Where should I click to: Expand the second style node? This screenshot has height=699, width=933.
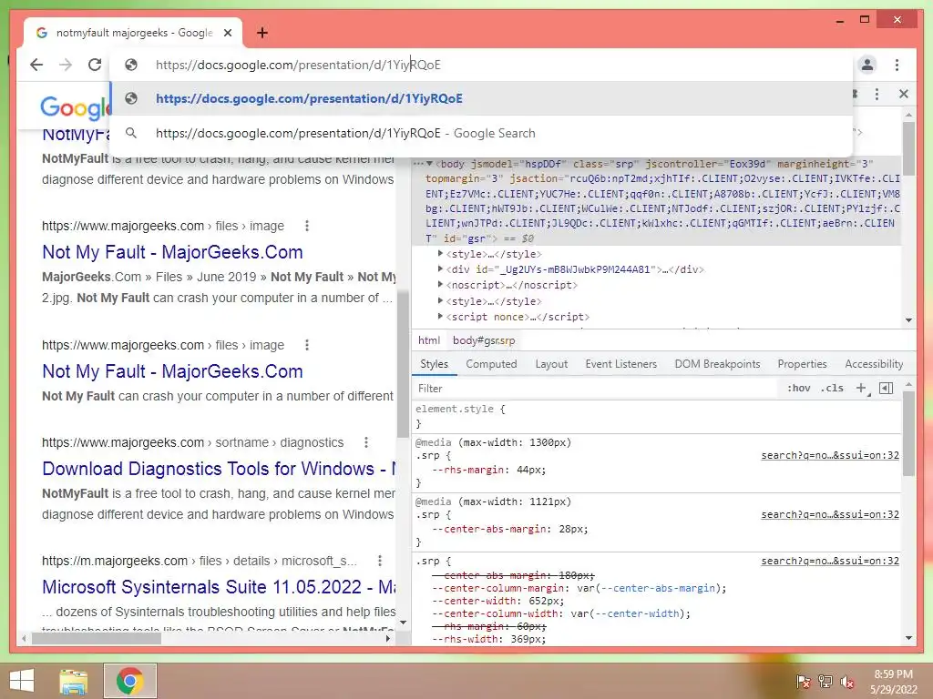point(440,300)
